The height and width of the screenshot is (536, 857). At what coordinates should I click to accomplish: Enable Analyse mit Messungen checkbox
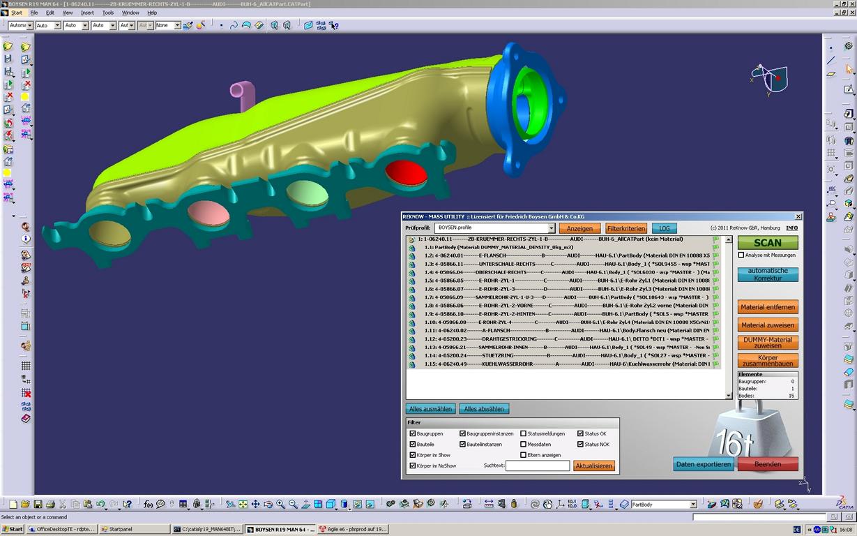741,255
